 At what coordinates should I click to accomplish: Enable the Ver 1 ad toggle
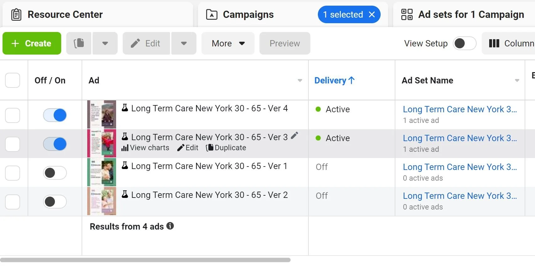(55, 173)
